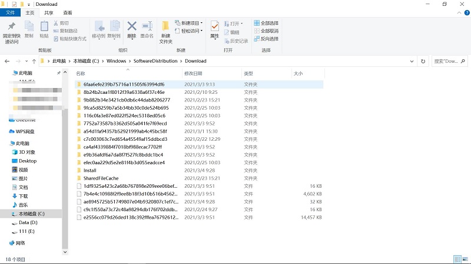Click 反向选择 to invert selection
The width and height of the screenshot is (471, 264).
266,39
